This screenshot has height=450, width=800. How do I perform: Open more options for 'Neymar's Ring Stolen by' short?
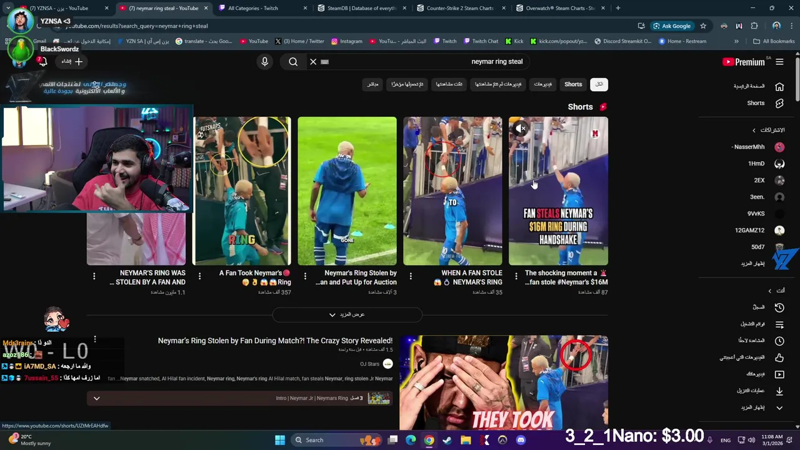click(305, 276)
